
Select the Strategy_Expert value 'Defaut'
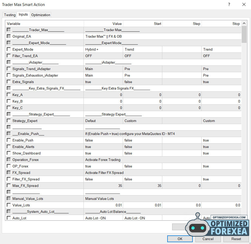click(x=103, y=121)
